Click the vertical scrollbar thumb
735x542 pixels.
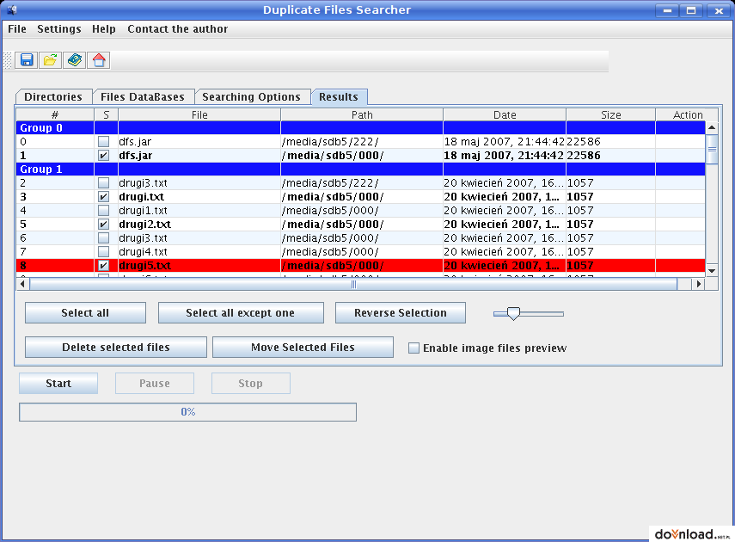[x=712, y=149]
